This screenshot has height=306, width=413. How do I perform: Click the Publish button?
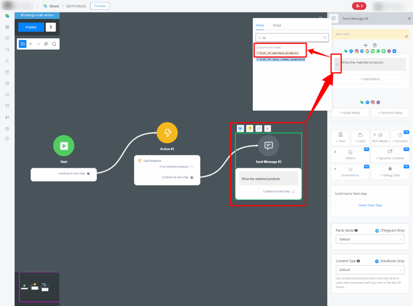pos(31,27)
